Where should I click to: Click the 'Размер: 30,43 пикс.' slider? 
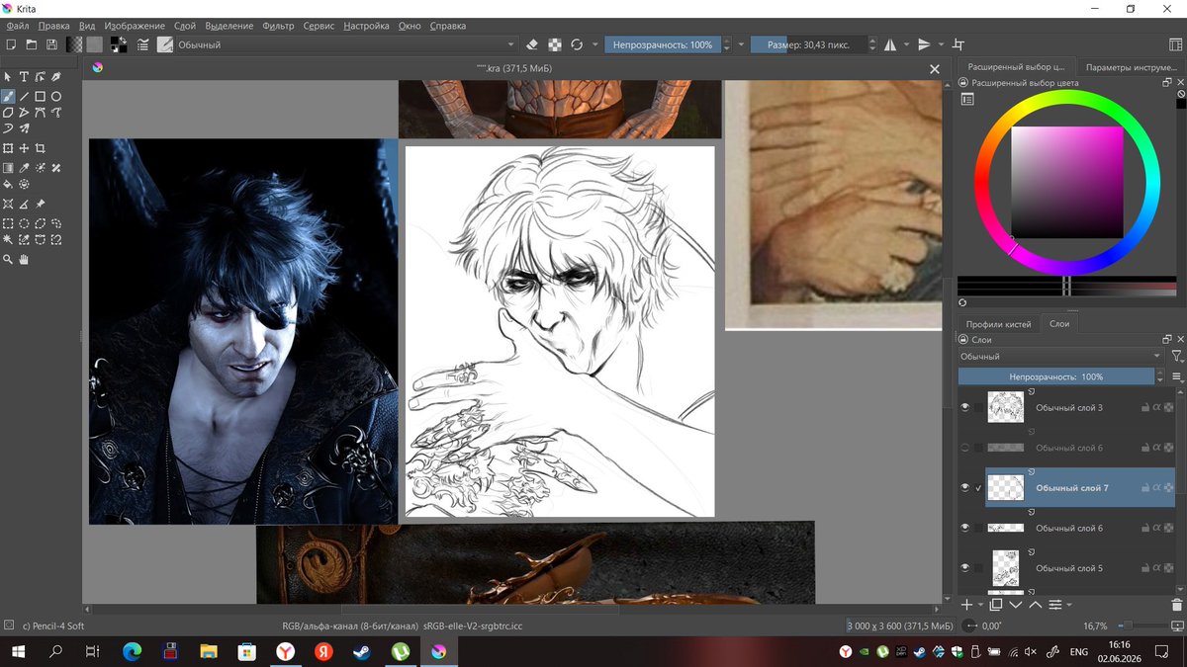pyautogui.click(x=808, y=44)
